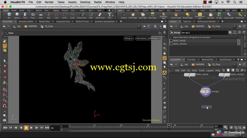This screenshot has height=138, width=247.
Task: Expand the parameter pane path dropdown
Action: click(235, 26)
